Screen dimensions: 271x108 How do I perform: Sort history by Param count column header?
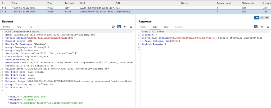(x=229, y=3)
